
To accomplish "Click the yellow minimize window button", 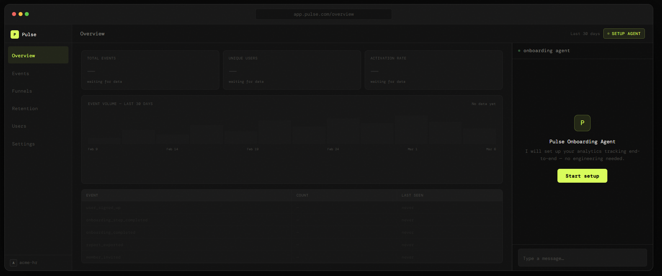I will click(x=20, y=14).
